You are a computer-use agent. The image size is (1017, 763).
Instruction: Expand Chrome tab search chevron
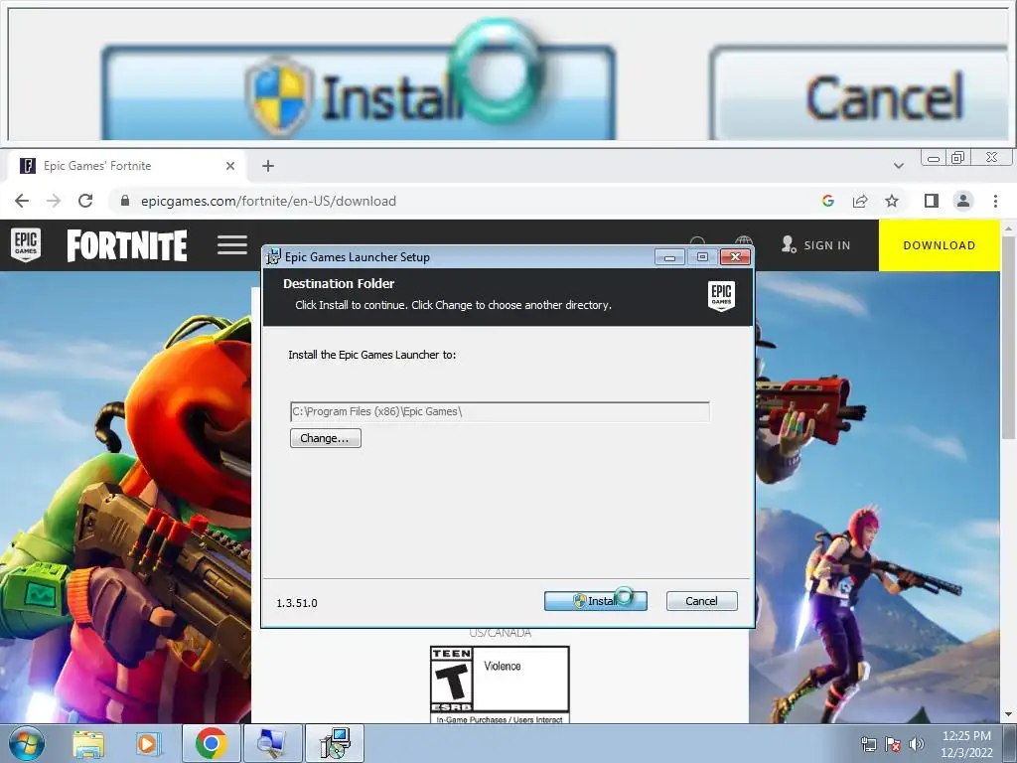898,166
